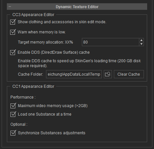Image resolution: width=154 pixels, height=149 pixels.
Task: Decrease target memory allocation with down arrow
Action: tap(141, 44)
